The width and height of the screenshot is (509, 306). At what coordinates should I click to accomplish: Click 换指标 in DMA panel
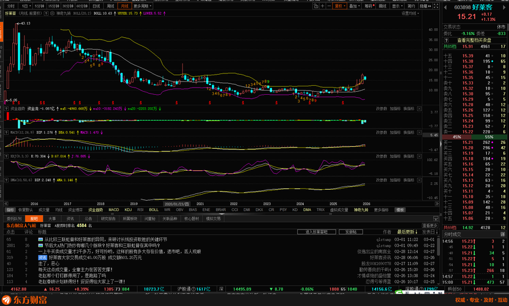(x=409, y=180)
